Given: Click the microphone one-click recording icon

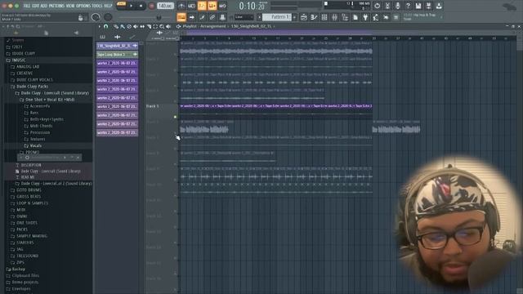Looking at the screenshot, I should pyautogui.click(x=398, y=6).
